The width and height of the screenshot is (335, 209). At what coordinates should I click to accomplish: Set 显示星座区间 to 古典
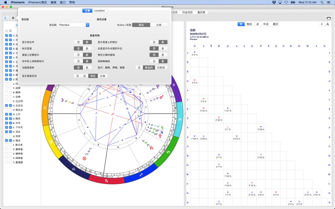click(103, 76)
